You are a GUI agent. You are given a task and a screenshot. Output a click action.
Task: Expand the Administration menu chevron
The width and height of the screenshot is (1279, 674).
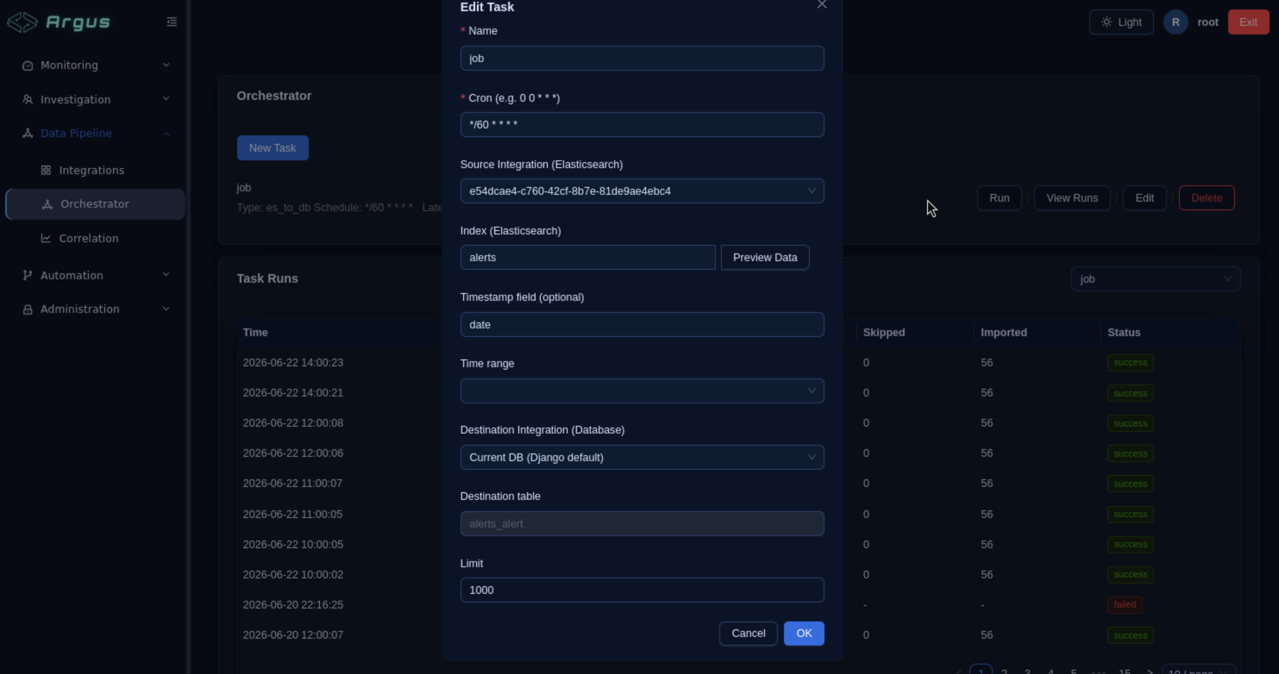[x=166, y=309]
